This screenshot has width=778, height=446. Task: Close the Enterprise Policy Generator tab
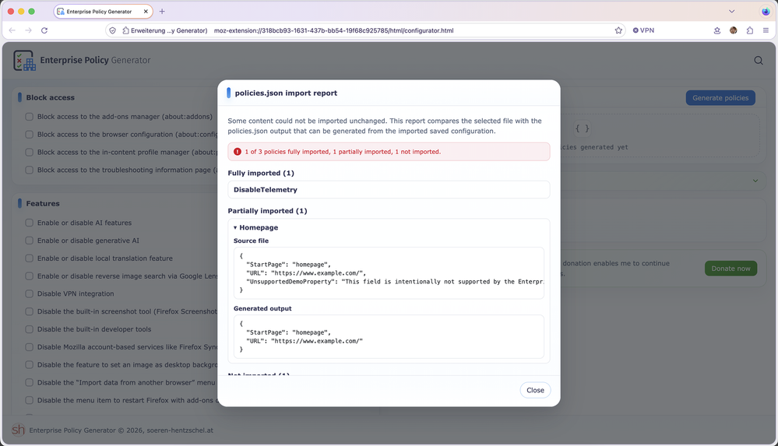(x=146, y=11)
